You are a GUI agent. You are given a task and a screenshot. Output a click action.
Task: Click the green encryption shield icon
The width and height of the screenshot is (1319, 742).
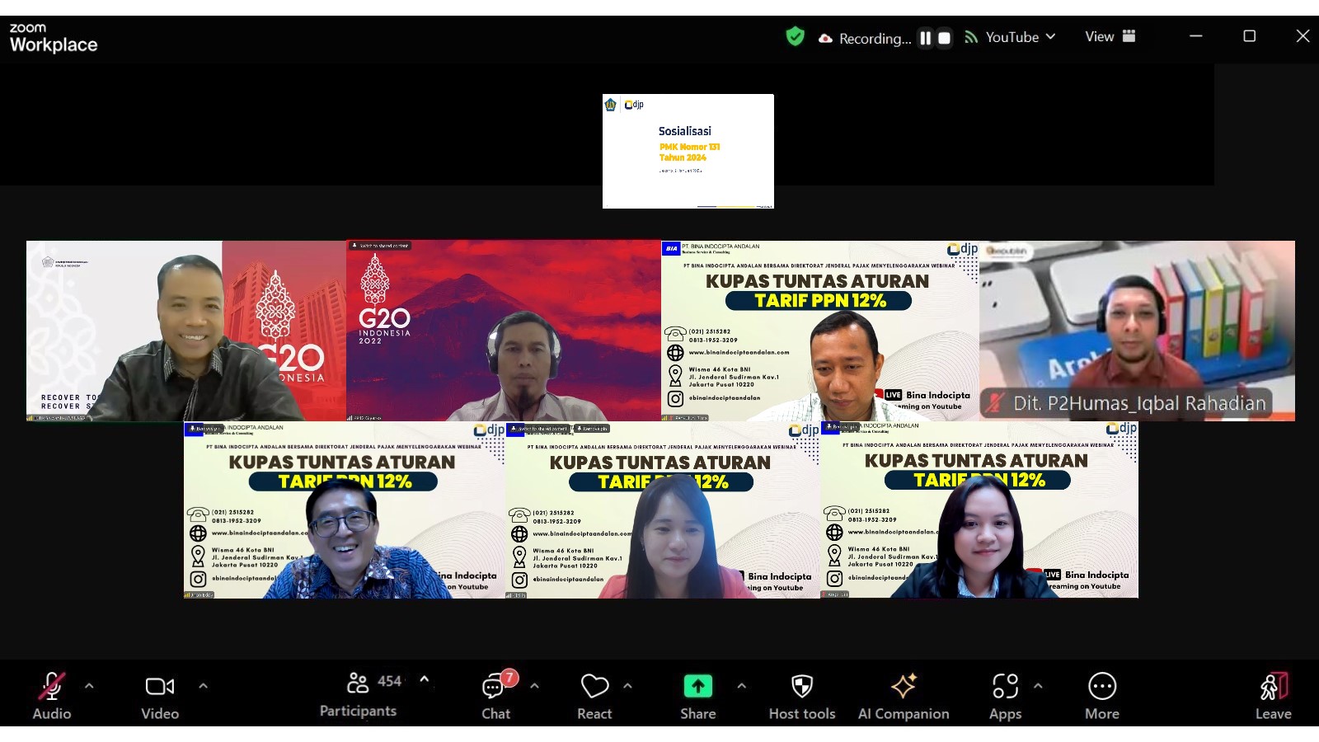click(795, 37)
